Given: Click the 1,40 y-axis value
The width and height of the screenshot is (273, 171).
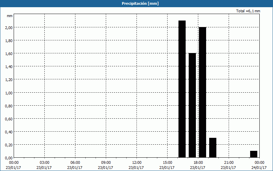Looking at the screenshot, I should [9, 67].
